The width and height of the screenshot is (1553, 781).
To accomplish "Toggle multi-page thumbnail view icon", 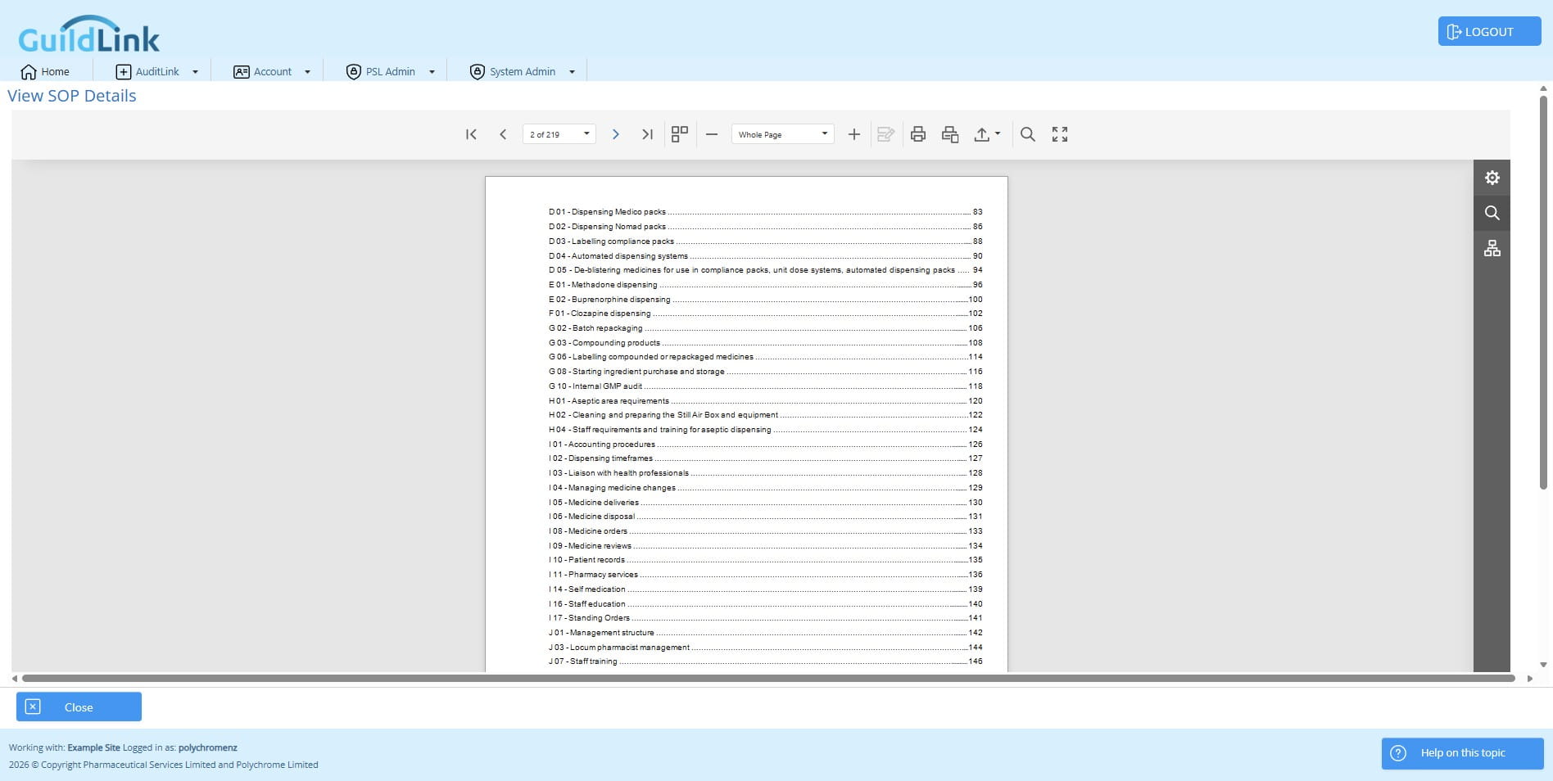I will [679, 134].
